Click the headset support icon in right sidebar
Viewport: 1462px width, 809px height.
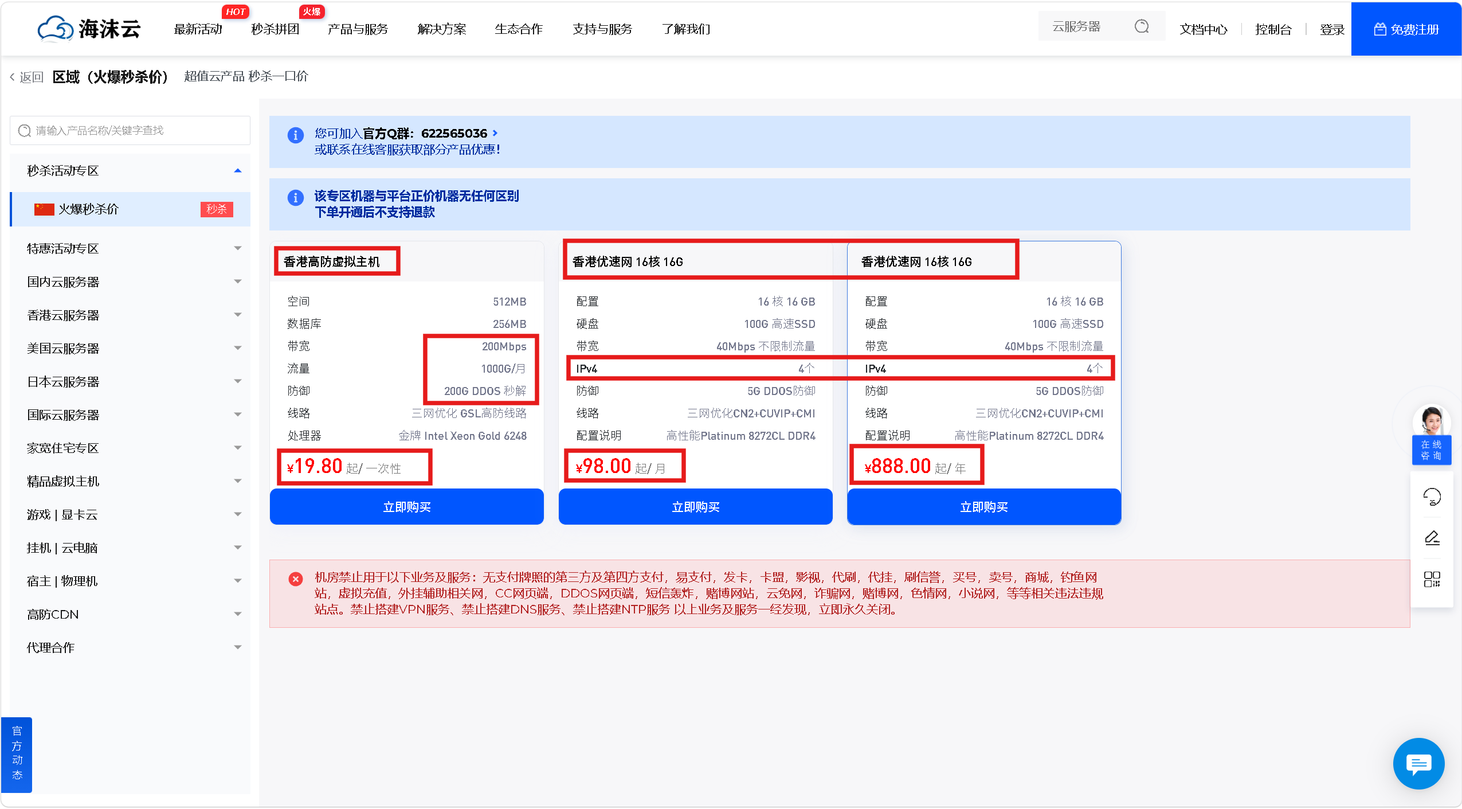point(1432,497)
